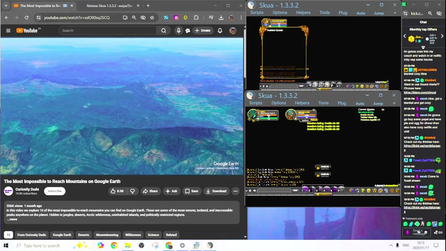The height and width of the screenshot is (251, 446).
Task: Open Chrome three-dot menu
Action: (x=241, y=17)
